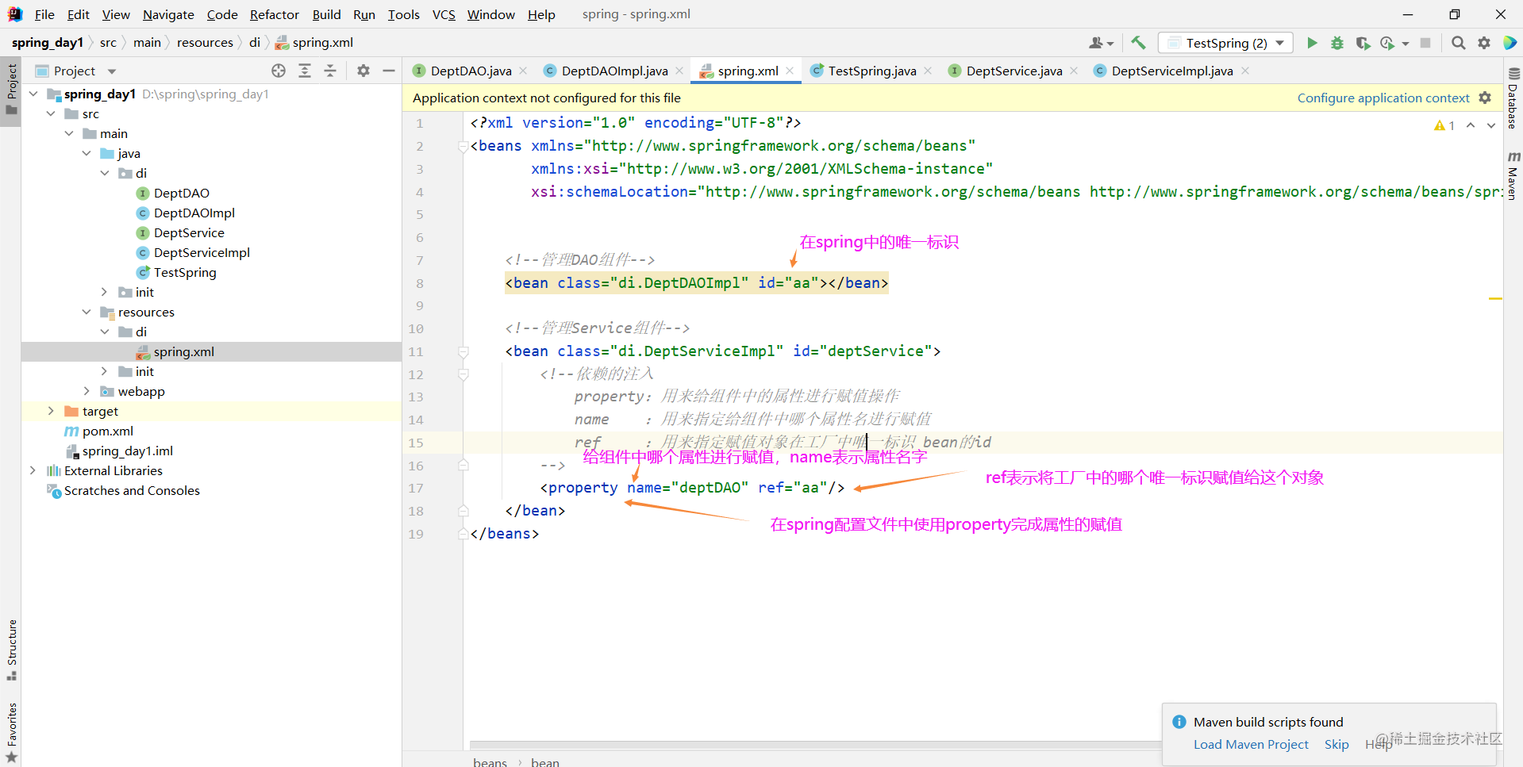
Task: Fold the deptService bean on line 11
Action: coord(463,351)
